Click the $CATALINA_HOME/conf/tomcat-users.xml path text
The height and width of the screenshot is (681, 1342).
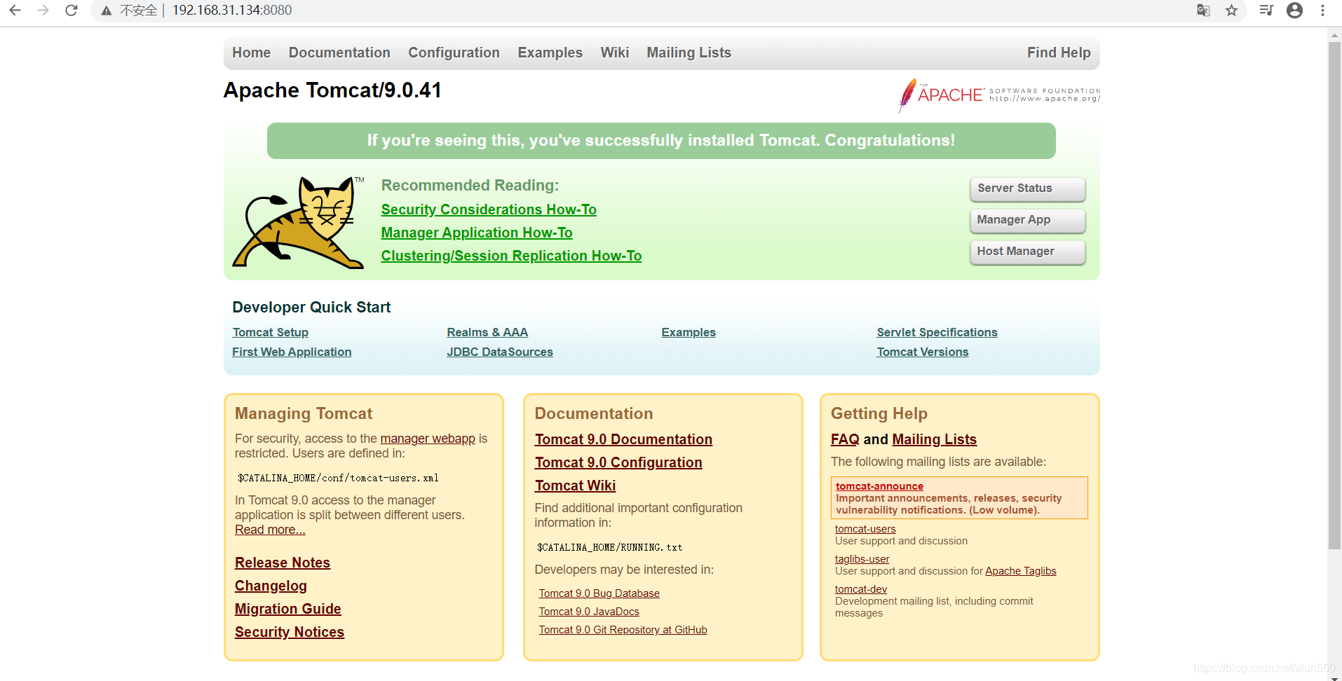pos(338,478)
